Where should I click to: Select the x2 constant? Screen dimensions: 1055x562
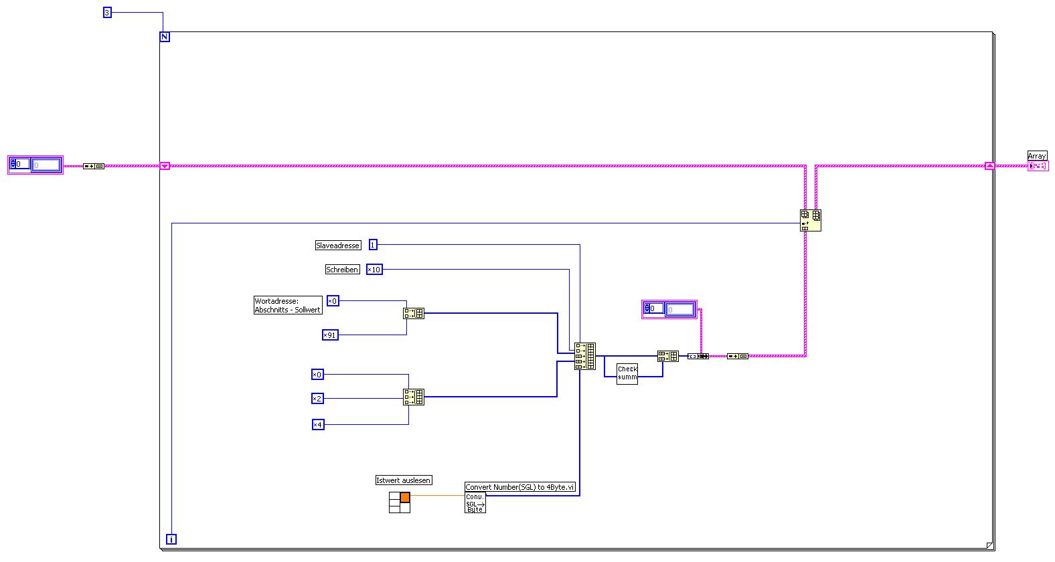(317, 399)
